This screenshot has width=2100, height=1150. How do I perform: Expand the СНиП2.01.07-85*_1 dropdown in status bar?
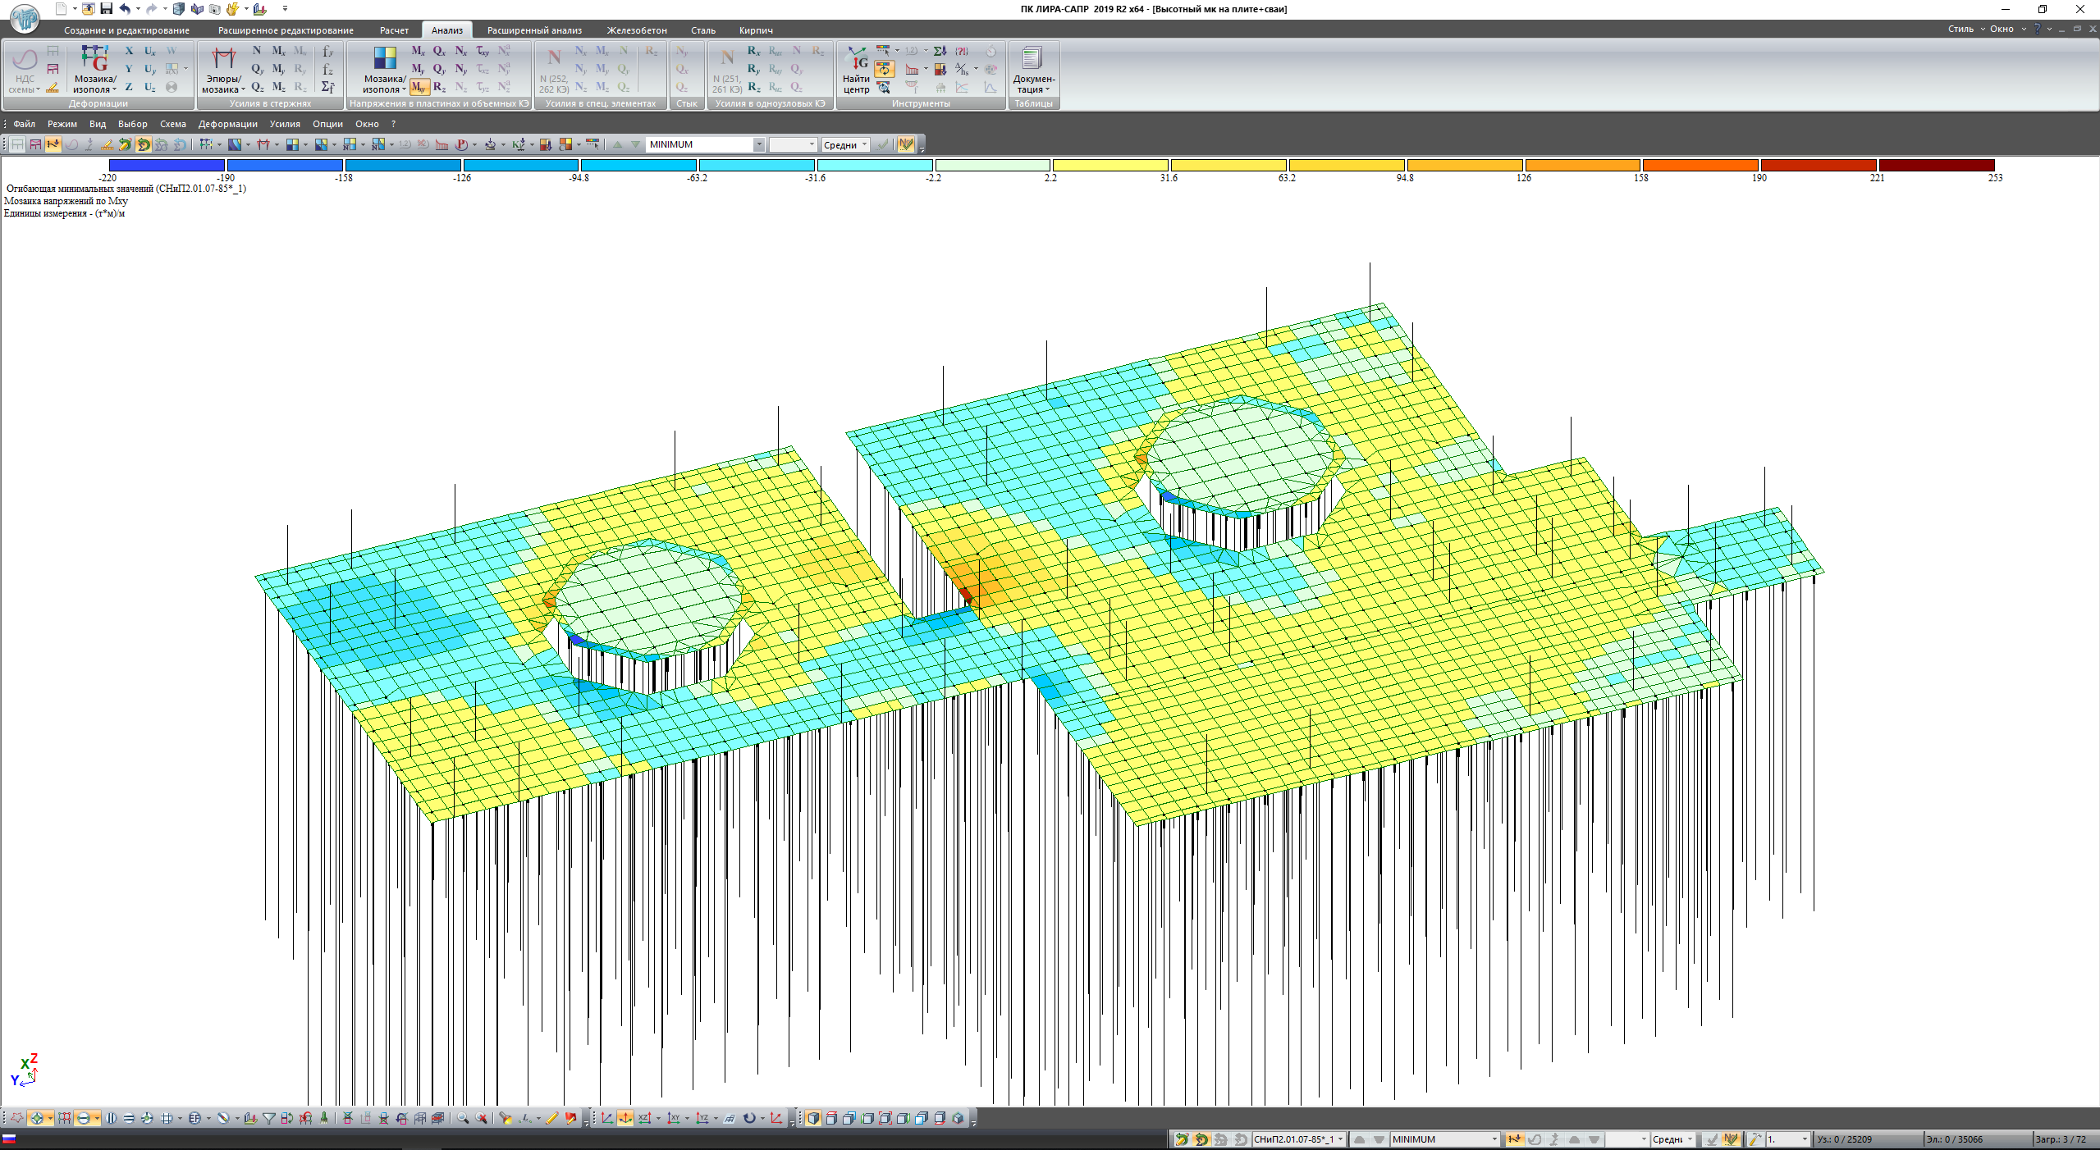click(1340, 1139)
